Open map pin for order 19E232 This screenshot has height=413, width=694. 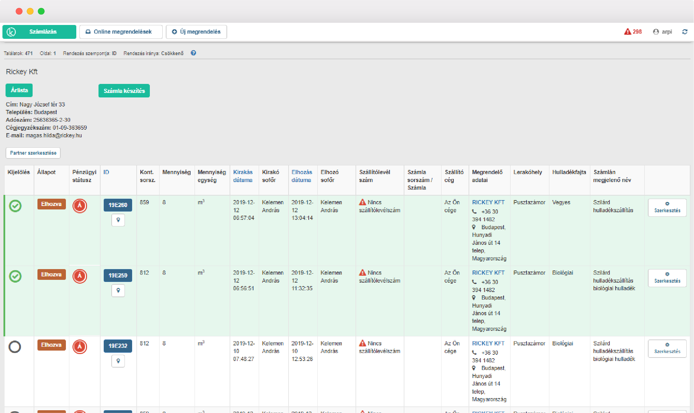click(x=118, y=361)
